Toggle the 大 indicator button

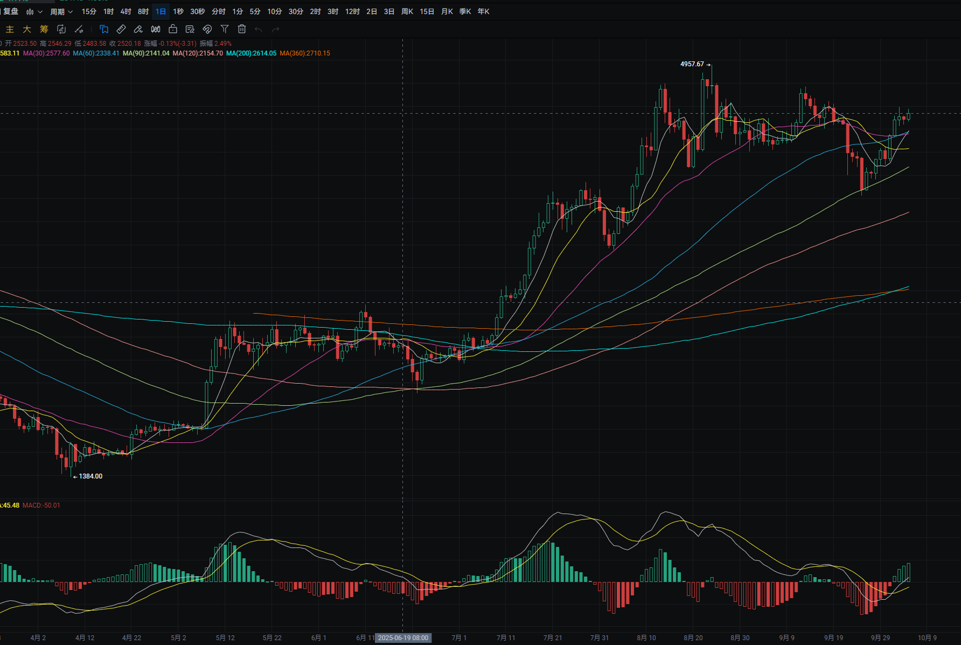pyautogui.click(x=27, y=29)
